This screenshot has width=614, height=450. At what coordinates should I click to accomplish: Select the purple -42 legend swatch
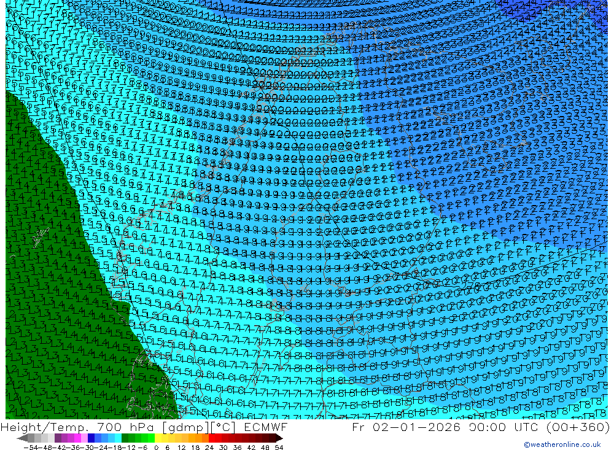[x=58, y=438]
